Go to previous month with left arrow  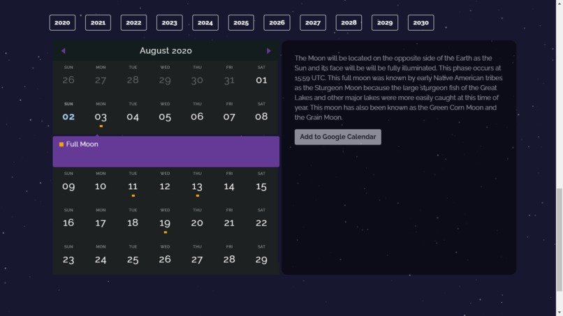pyautogui.click(x=63, y=51)
